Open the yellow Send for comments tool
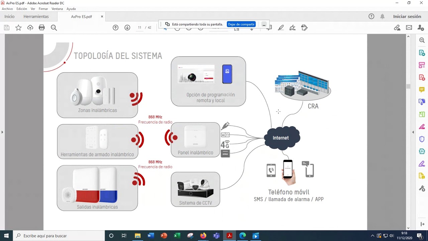The height and width of the screenshot is (241, 428). tap(422, 176)
